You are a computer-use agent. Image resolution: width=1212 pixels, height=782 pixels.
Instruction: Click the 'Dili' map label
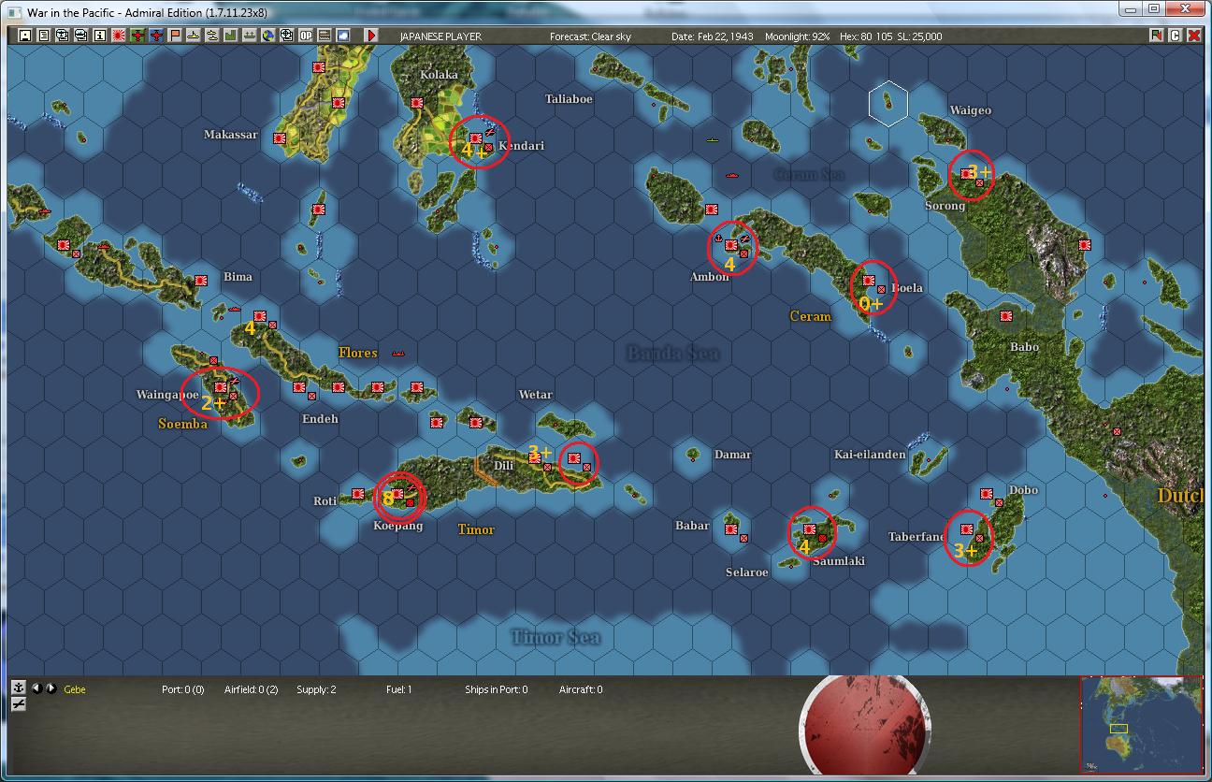click(504, 466)
